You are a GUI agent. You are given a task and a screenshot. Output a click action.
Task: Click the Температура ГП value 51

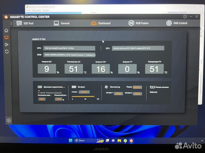click(x=154, y=69)
